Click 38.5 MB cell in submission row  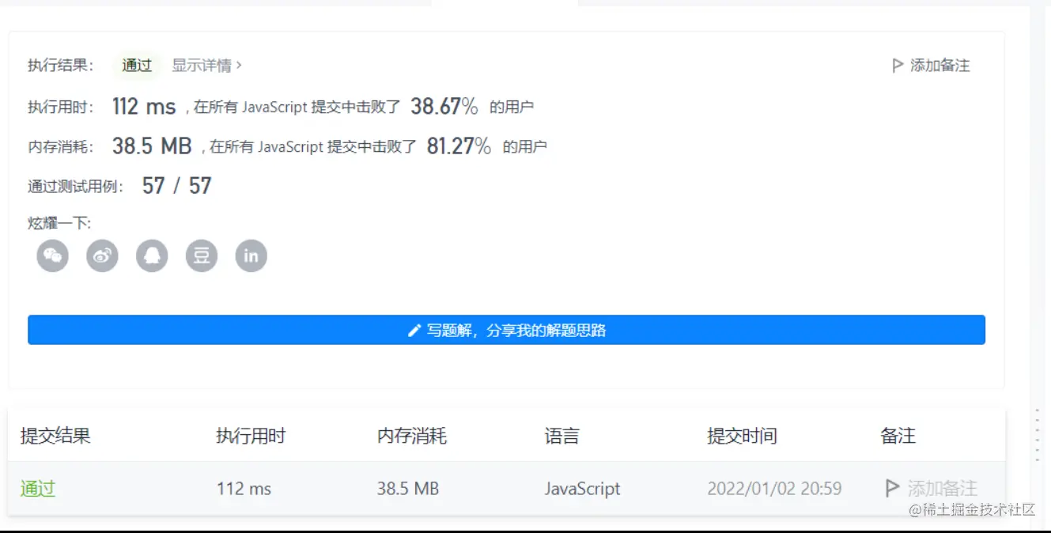pyautogui.click(x=408, y=489)
